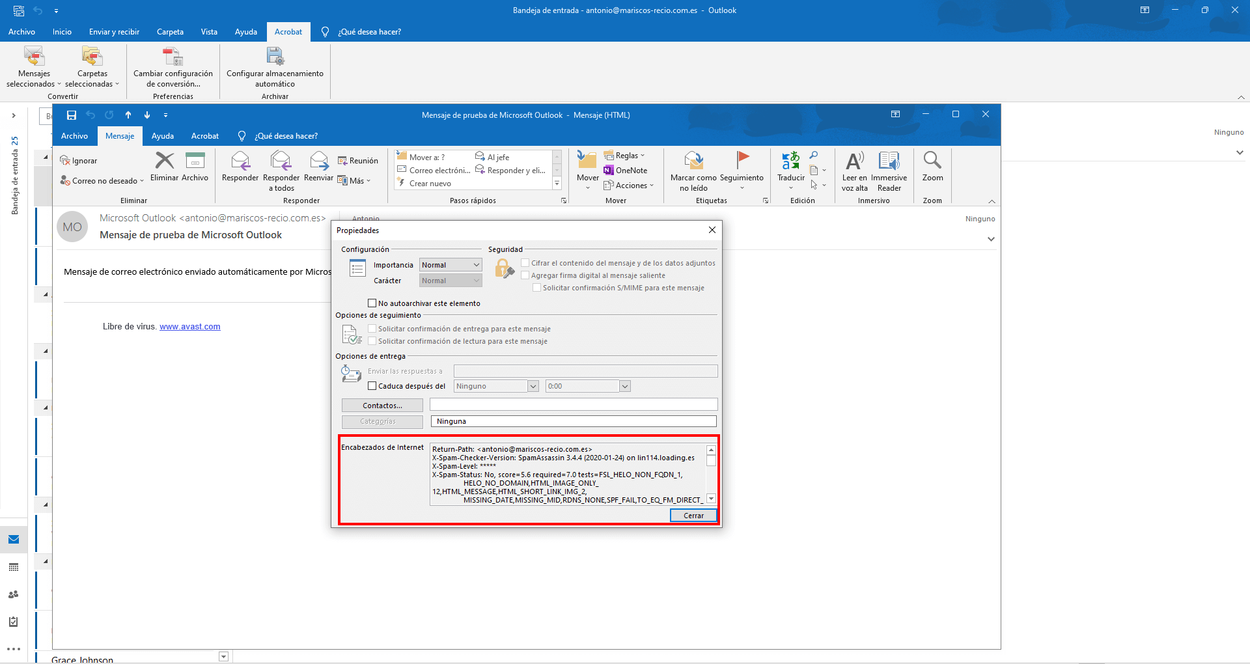The image size is (1250, 664).
Task: Open the Importancia dropdown
Action: coord(451,265)
